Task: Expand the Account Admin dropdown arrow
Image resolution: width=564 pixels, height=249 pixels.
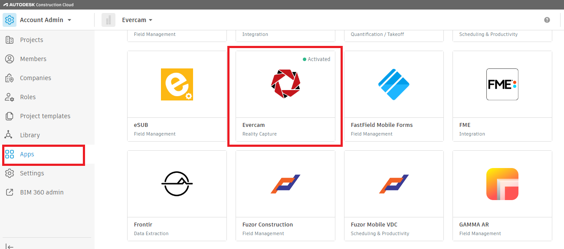Action: click(69, 20)
